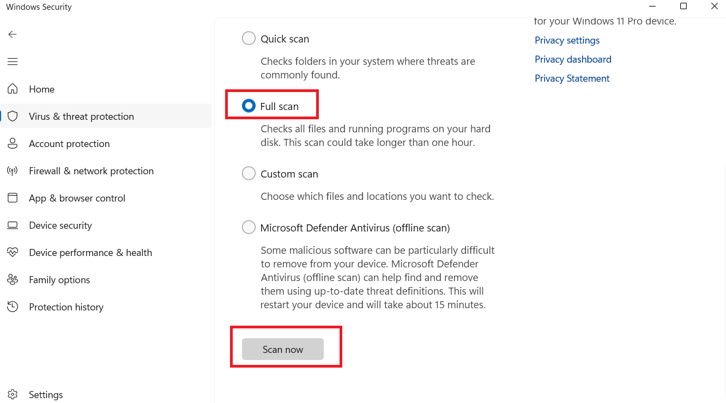Image resolution: width=726 pixels, height=403 pixels.
Task: Open Settings via the gear icon
Action: (x=13, y=394)
